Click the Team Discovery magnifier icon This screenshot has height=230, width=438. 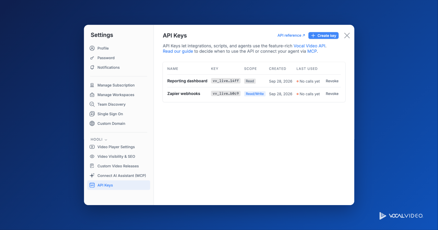tap(92, 104)
